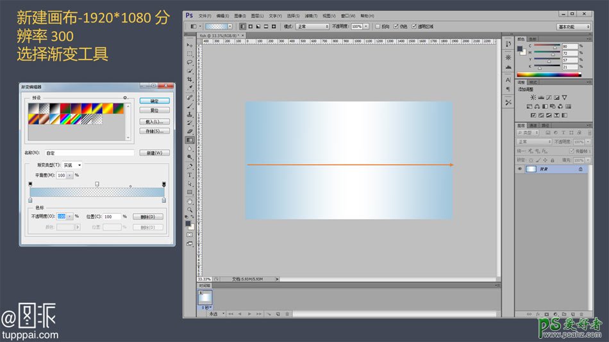Select the Hand tool

pos(190,202)
